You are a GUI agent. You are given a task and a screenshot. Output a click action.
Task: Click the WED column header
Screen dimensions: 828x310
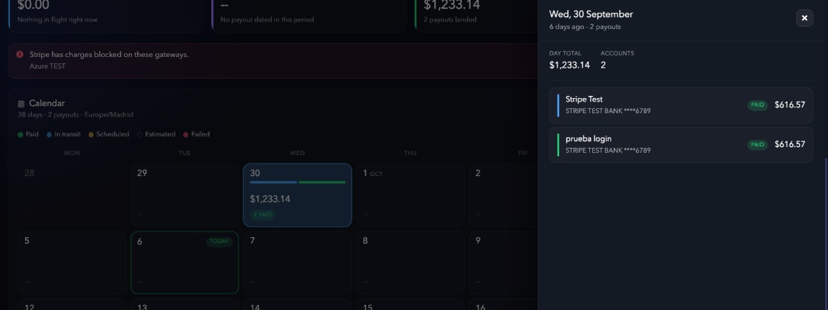pyautogui.click(x=297, y=153)
